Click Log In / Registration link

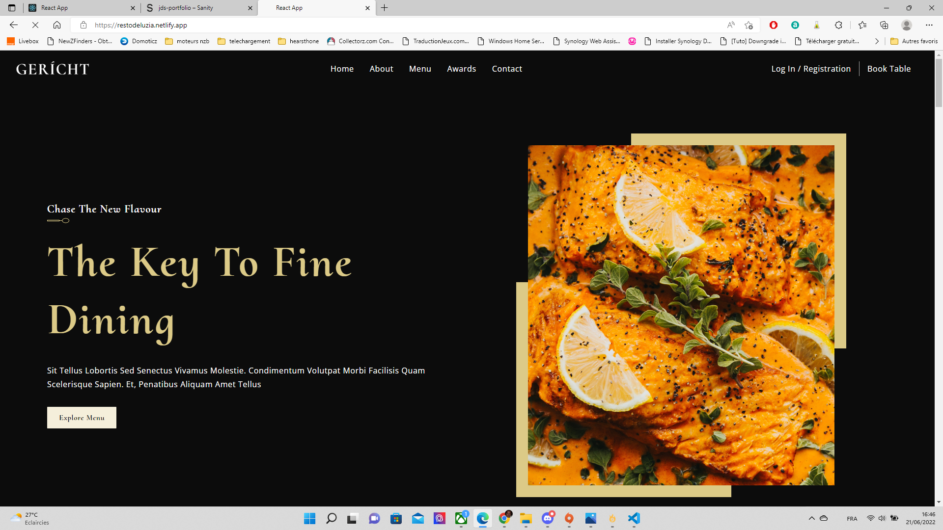(810, 69)
